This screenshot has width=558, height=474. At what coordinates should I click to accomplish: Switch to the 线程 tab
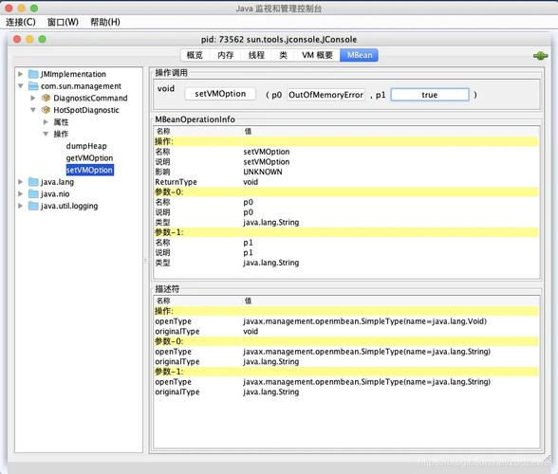(256, 55)
